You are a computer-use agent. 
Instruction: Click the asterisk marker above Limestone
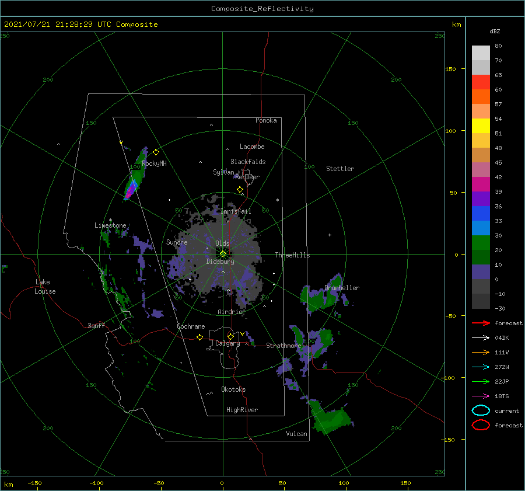click(110, 220)
